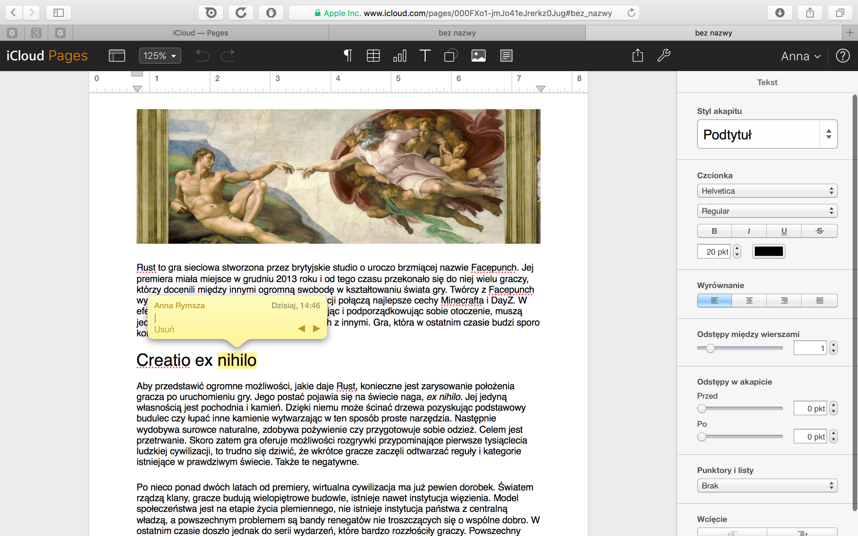858x536 pixels.
Task: Click the line spacing slider handle
Action: pos(710,348)
